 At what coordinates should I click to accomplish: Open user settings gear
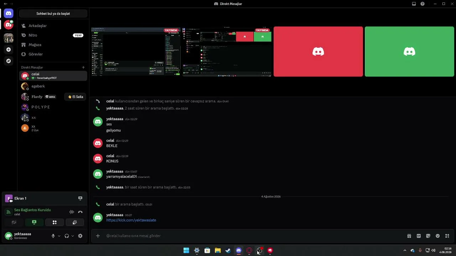[80, 236]
